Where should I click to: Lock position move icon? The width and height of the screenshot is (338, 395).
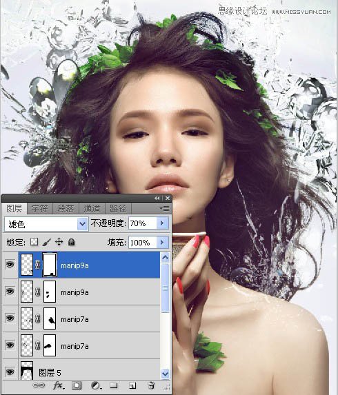(59, 242)
